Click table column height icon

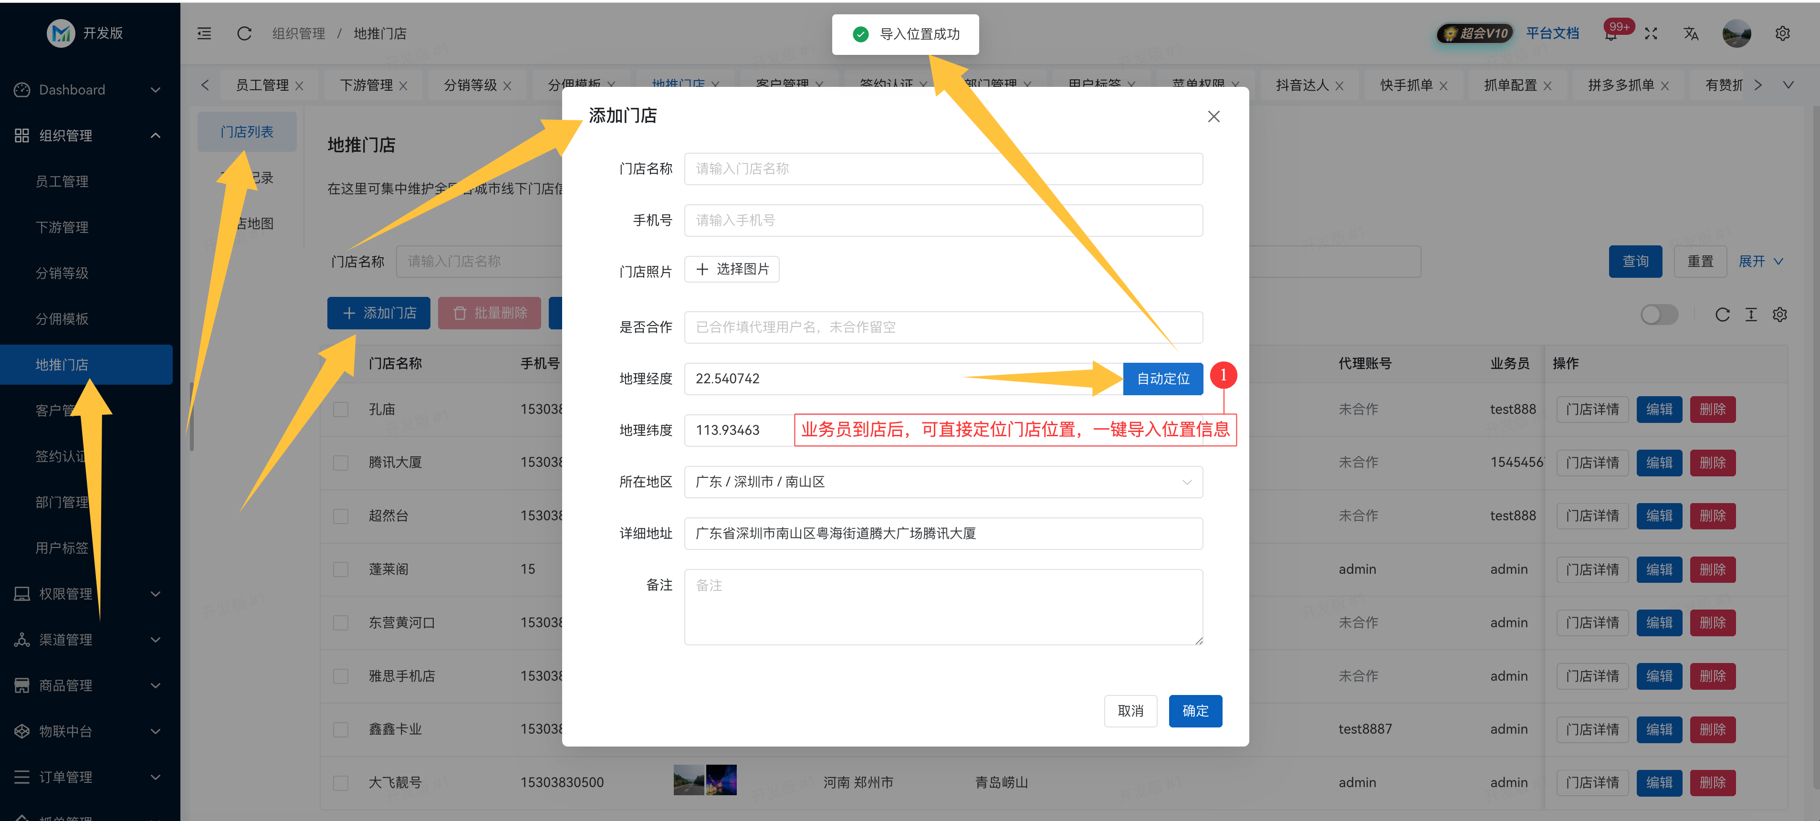point(1751,315)
